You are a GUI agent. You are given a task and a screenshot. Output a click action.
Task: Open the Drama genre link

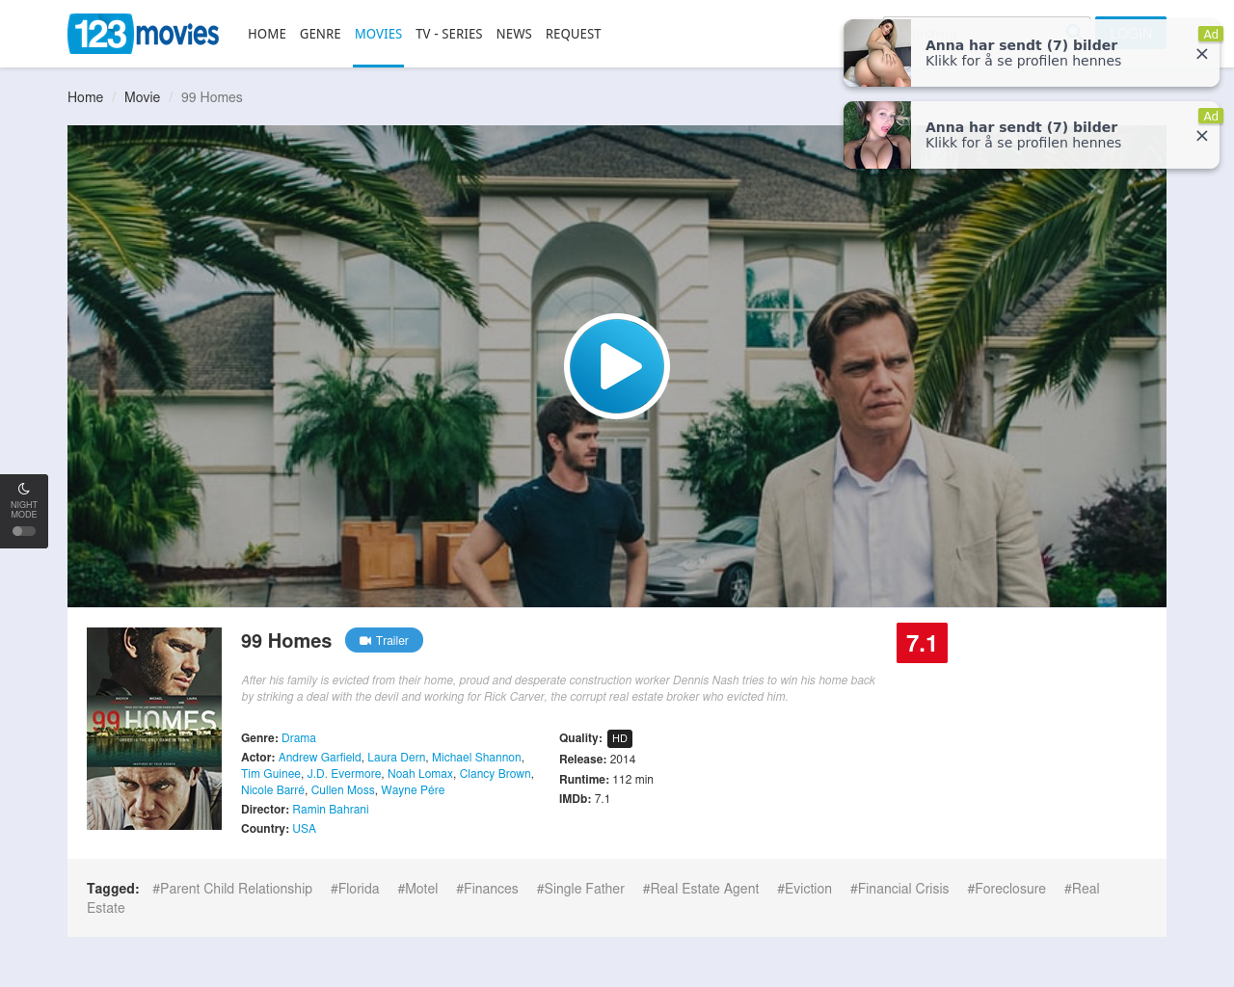pos(299,738)
